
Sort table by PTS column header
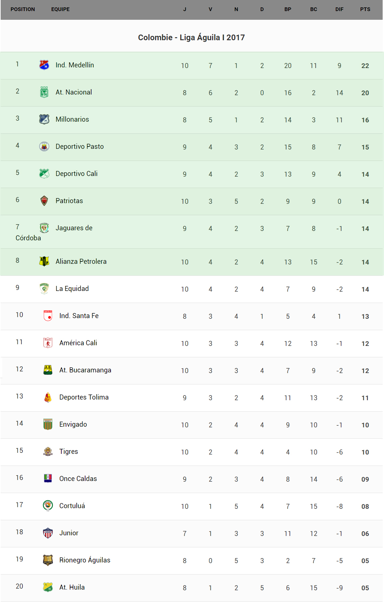[x=365, y=9]
